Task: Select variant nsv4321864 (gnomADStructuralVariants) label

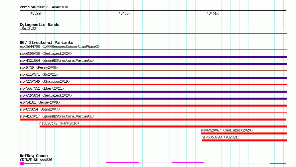Action: coord(57,60)
